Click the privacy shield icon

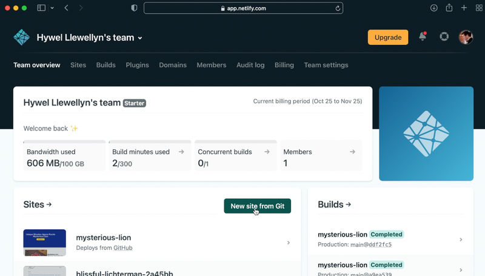tap(134, 8)
